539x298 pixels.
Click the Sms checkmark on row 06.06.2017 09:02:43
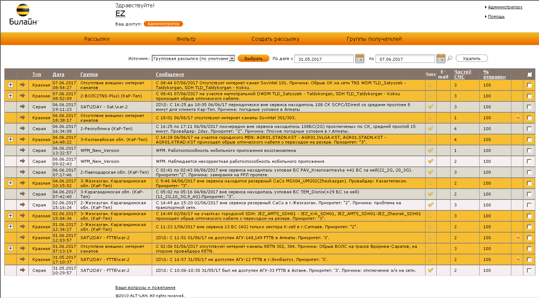pyautogui.click(x=431, y=161)
